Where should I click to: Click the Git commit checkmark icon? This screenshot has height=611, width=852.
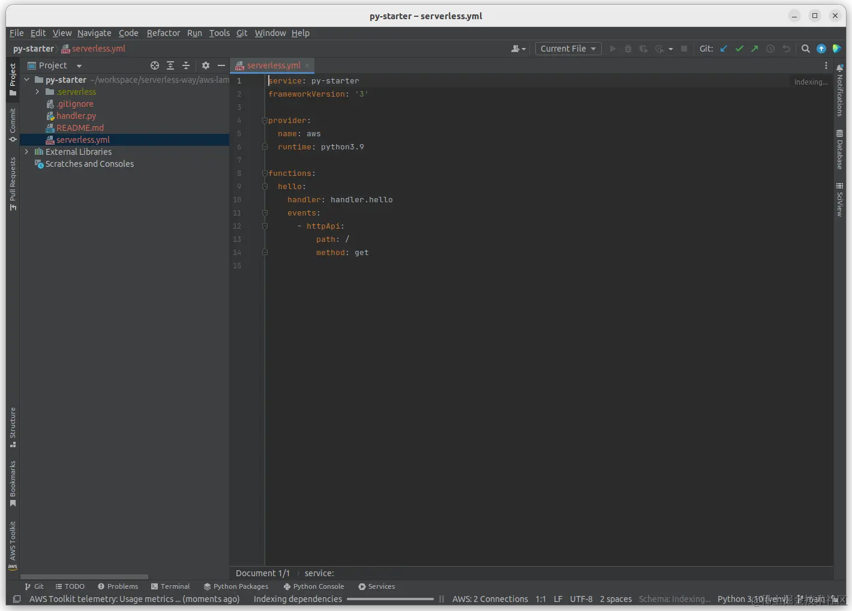tap(739, 49)
